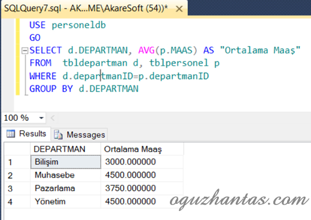Screen dimensions: 311x220
Task: Switch to the Results tab
Action: point(26,134)
